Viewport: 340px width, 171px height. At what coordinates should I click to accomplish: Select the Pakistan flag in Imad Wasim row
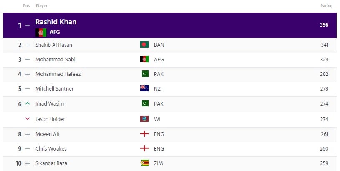coord(145,103)
